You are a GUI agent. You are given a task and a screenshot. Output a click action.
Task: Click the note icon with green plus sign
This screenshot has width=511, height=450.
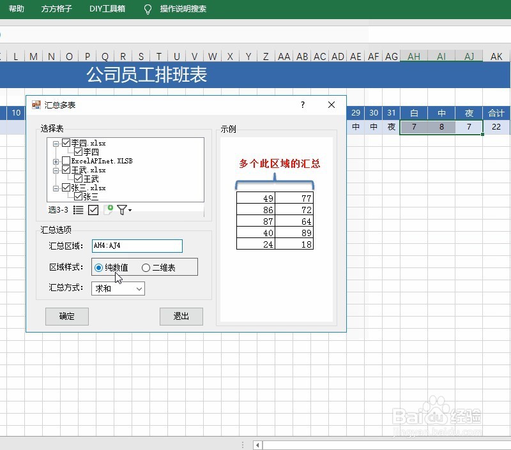[x=108, y=209]
